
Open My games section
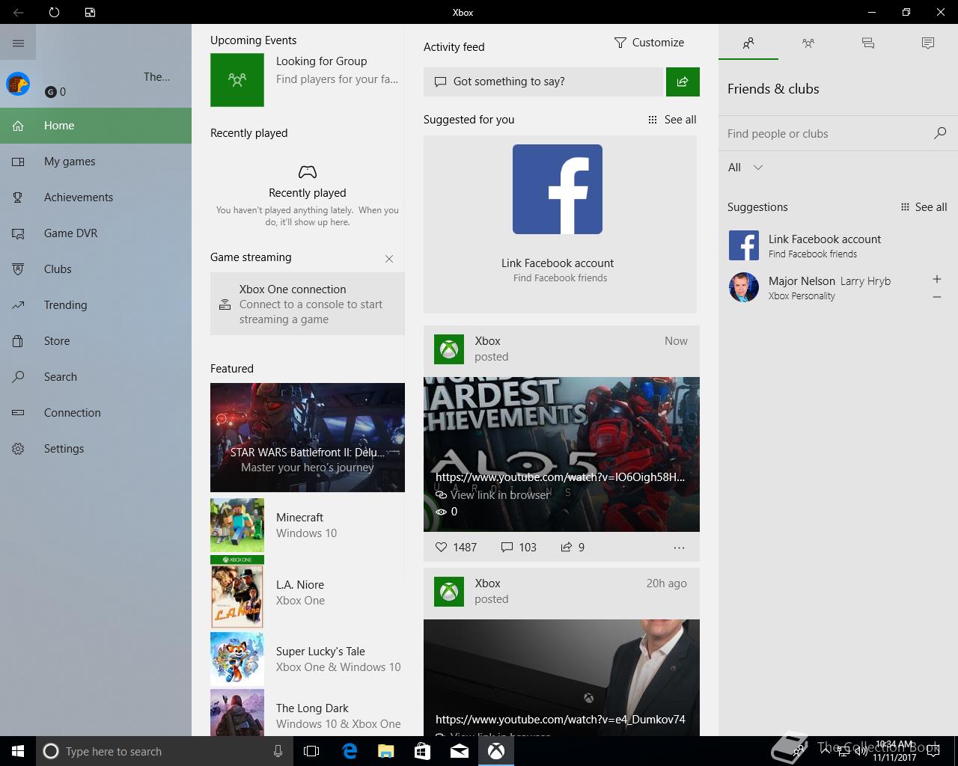[x=96, y=162]
